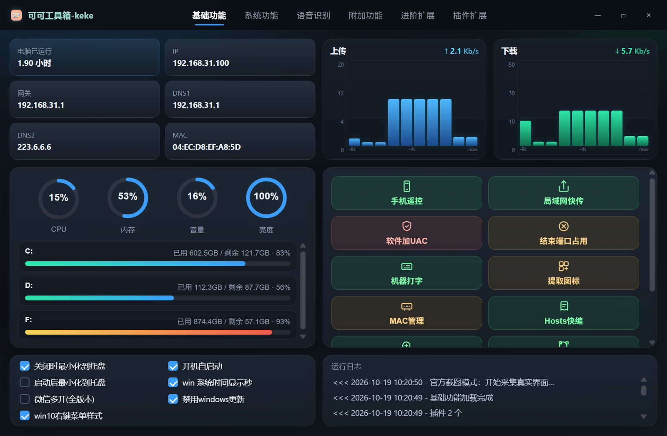This screenshot has height=436, width=667.
Task: Open the 语音识别 tab
Action: click(313, 15)
